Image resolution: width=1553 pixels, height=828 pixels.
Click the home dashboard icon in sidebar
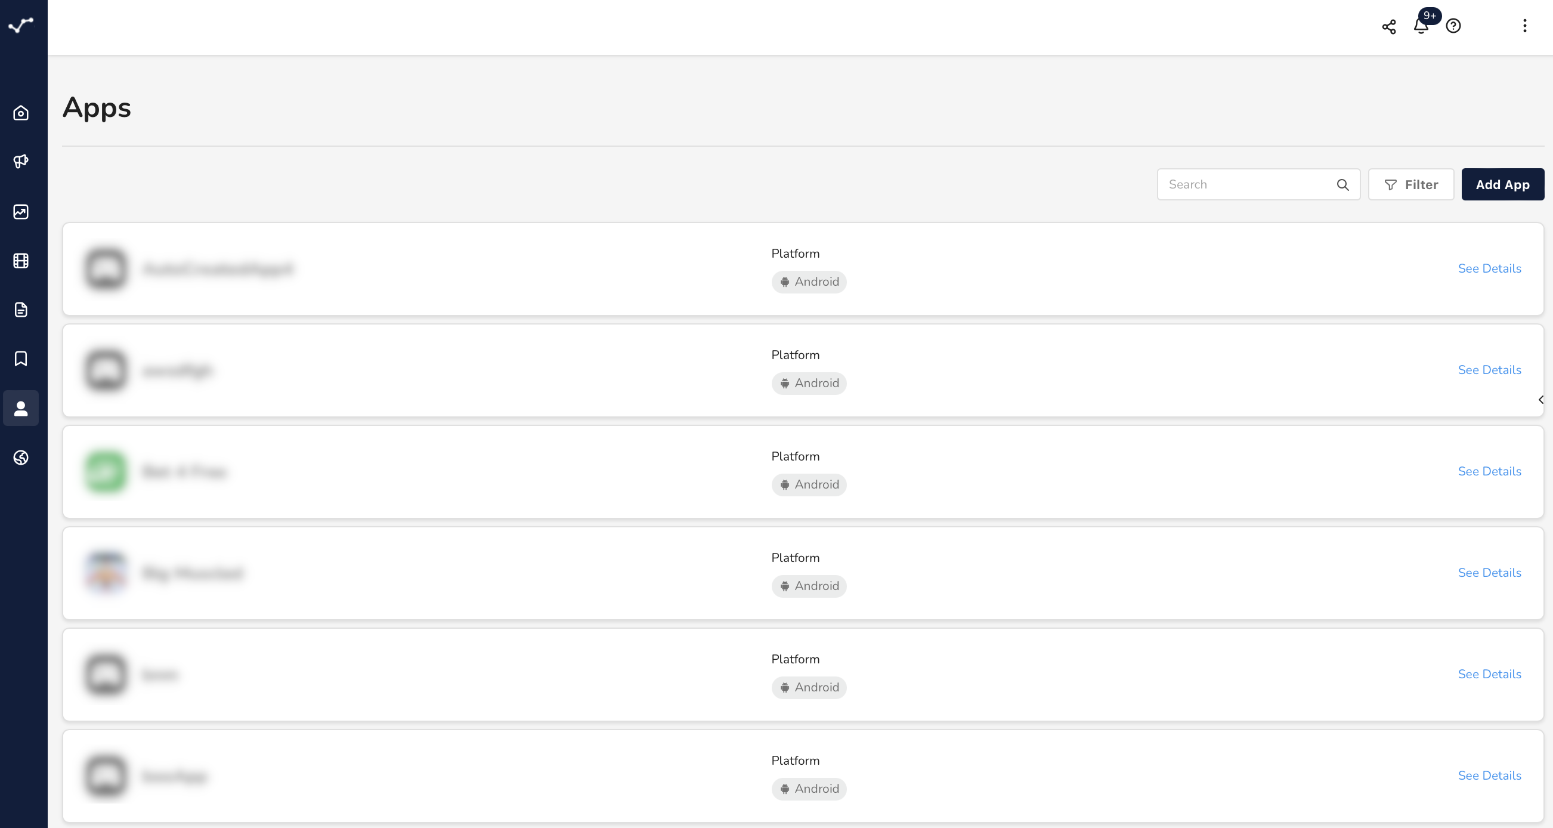(x=21, y=113)
